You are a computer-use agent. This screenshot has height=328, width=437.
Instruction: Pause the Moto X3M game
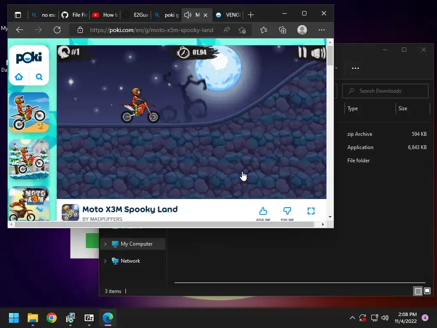pyautogui.click(x=303, y=52)
